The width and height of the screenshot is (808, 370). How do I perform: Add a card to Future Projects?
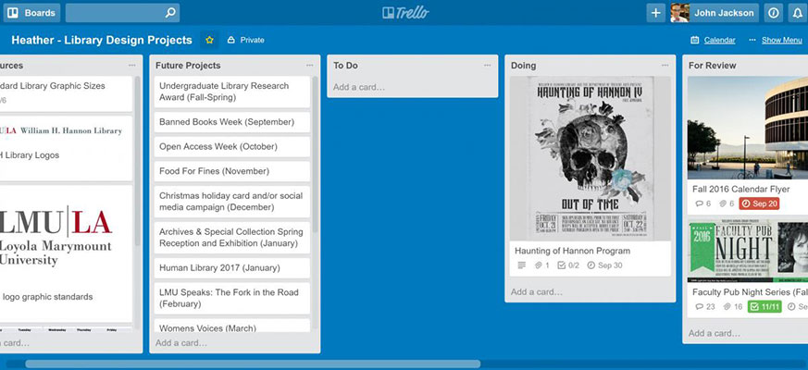181,342
